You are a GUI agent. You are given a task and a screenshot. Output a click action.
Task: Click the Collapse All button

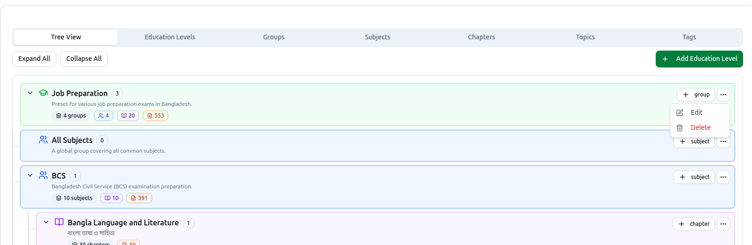coord(84,59)
